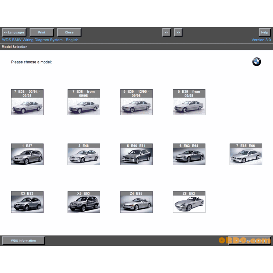The width and height of the screenshot is (273, 273).
Task: Open the 5 E60 E61 model
Action: pos(136,154)
